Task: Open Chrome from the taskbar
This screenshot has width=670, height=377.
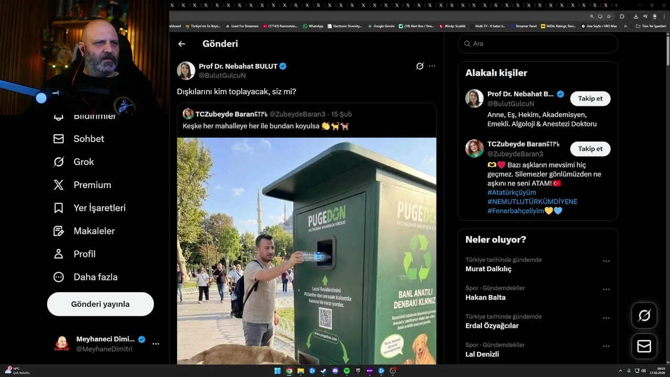Action: click(x=289, y=371)
